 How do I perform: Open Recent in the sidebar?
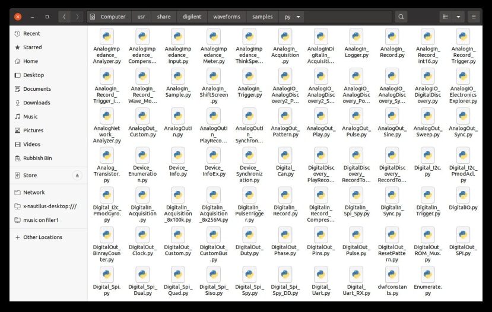pos(49,34)
